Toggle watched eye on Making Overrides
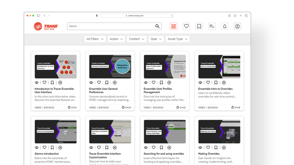294x165 pixels. [x=200, y=147]
